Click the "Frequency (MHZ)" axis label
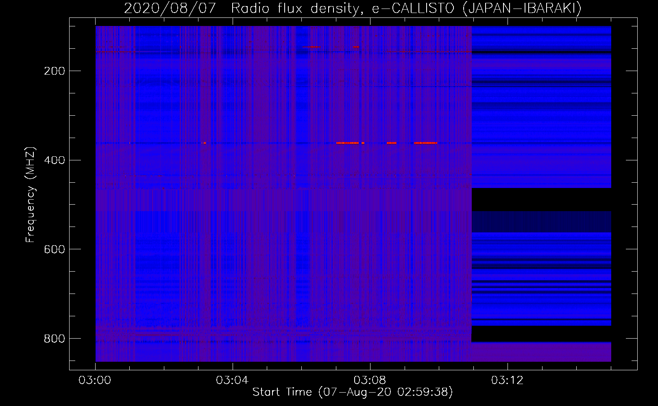 [31, 194]
